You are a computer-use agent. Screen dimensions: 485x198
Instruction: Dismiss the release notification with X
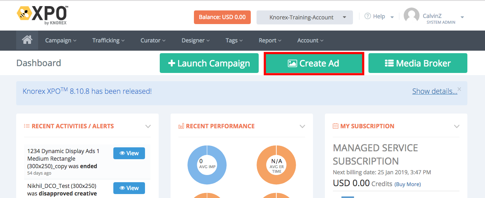459,89
